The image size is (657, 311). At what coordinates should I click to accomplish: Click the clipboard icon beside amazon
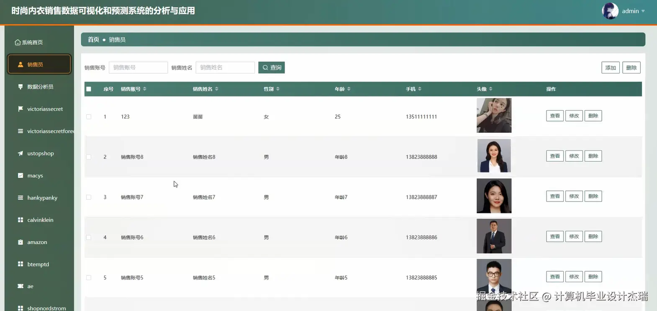(20, 242)
